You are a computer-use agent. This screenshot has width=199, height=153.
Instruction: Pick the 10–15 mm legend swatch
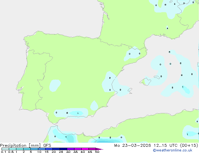click(x=42, y=149)
